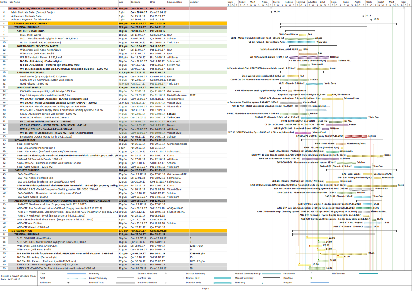
Task: Click the Page 1 footer label
Action: coord(206,288)
